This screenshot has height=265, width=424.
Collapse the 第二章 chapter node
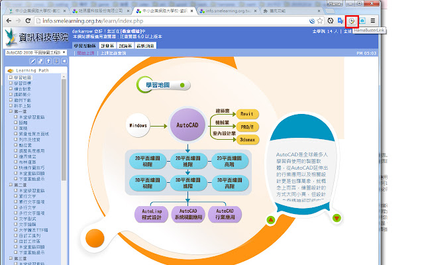coord(11,185)
